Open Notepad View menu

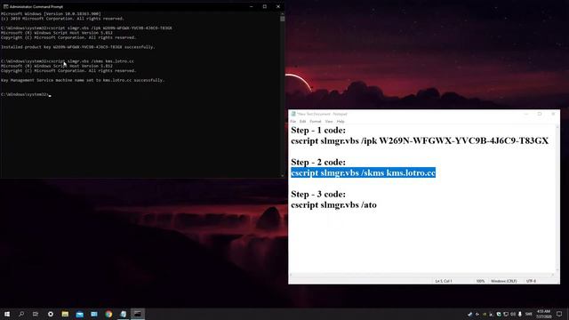[329, 122]
